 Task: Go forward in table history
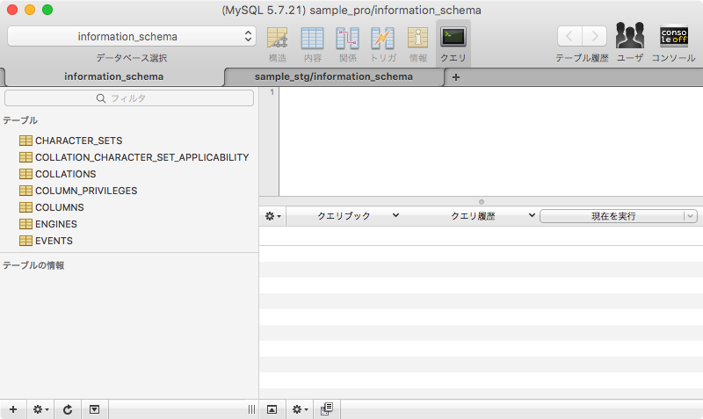(x=595, y=36)
